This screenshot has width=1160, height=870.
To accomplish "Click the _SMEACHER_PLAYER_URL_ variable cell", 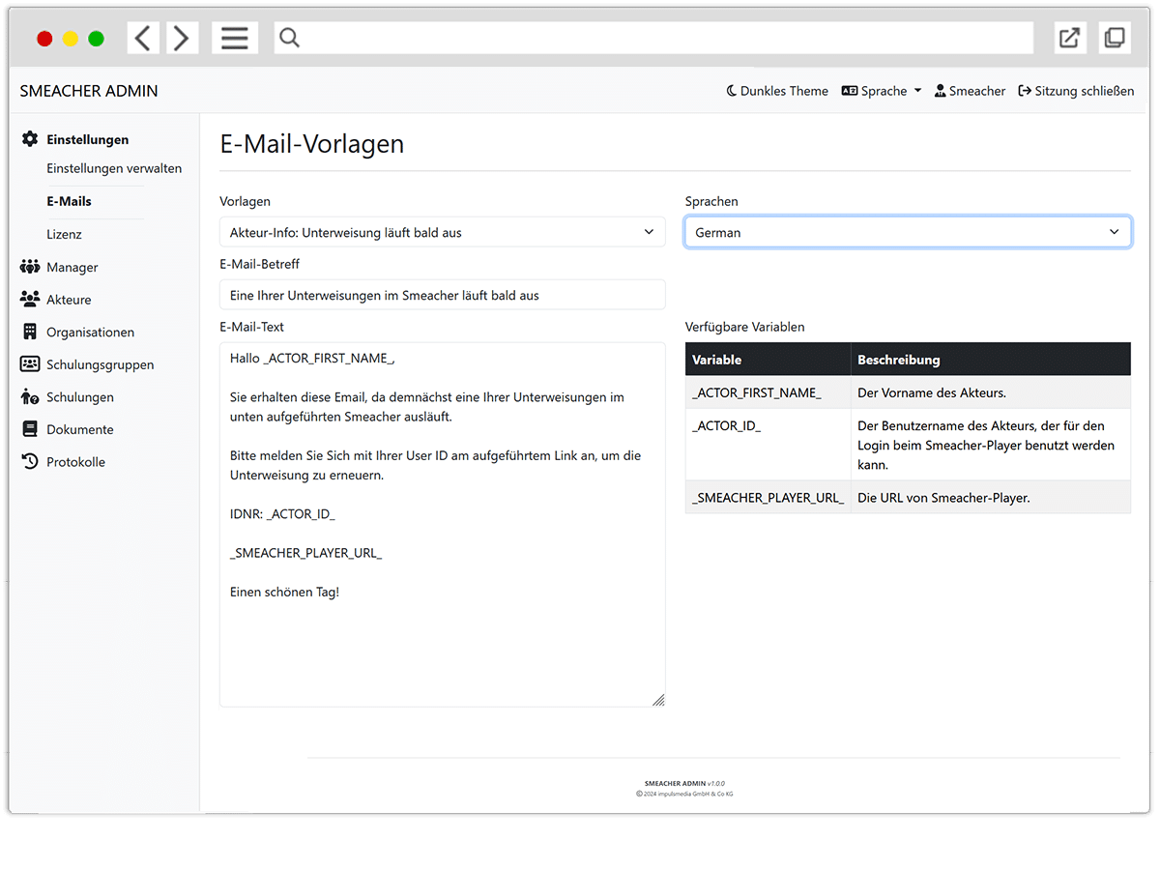I will pyautogui.click(x=768, y=497).
